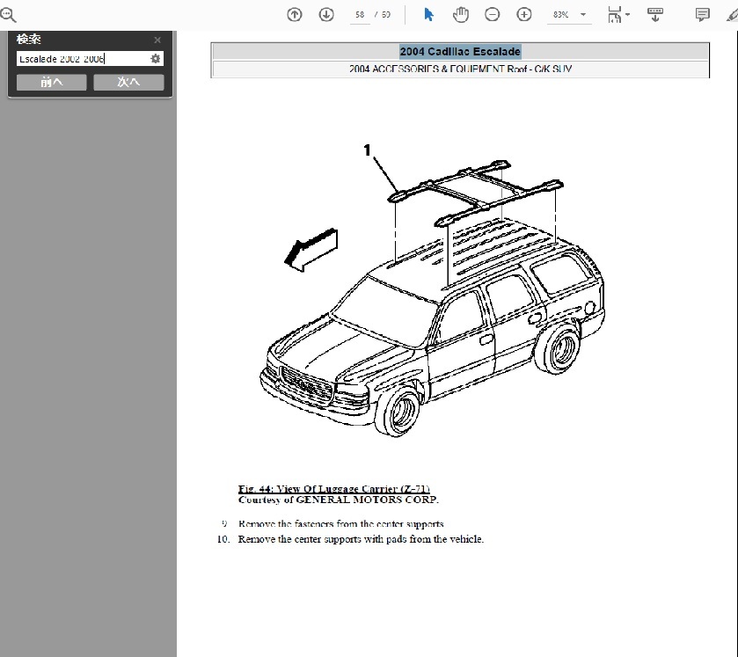The width and height of the screenshot is (738, 657).
Task: Click the 検索 panel title
Action: (29, 39)
